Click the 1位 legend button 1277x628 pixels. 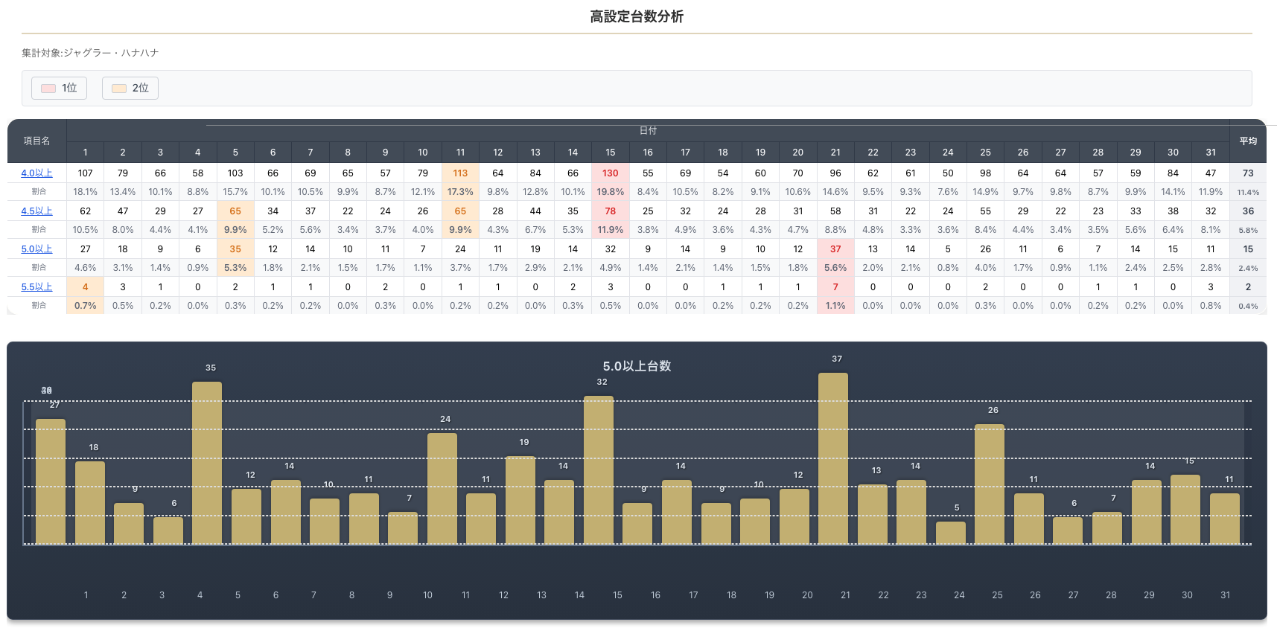coord(59,88)
